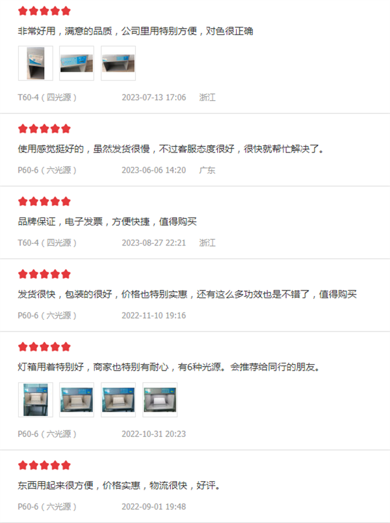Click P60-6（六光源）label dated 2023-06-06
This screenshot has width=390, height=523.
point(47,170)
